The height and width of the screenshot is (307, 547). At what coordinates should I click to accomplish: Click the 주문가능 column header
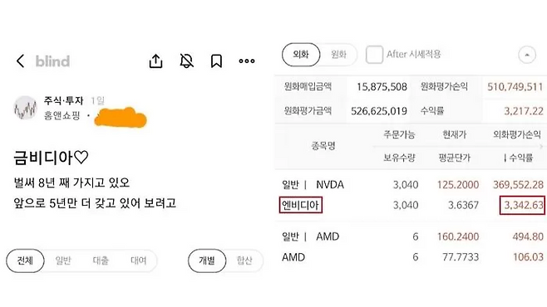399,134
